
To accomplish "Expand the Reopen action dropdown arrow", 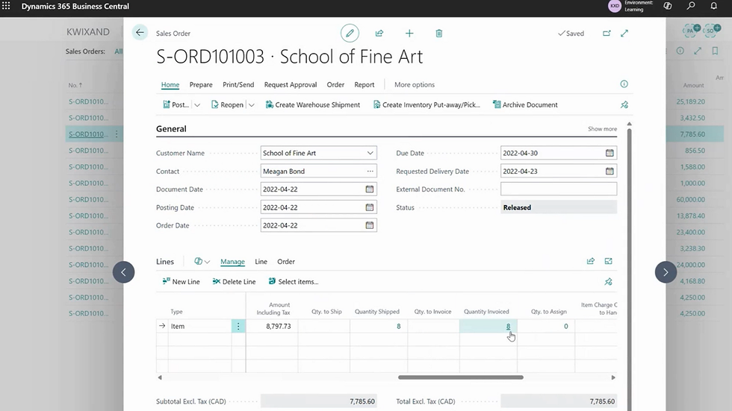I will (251, 105).
